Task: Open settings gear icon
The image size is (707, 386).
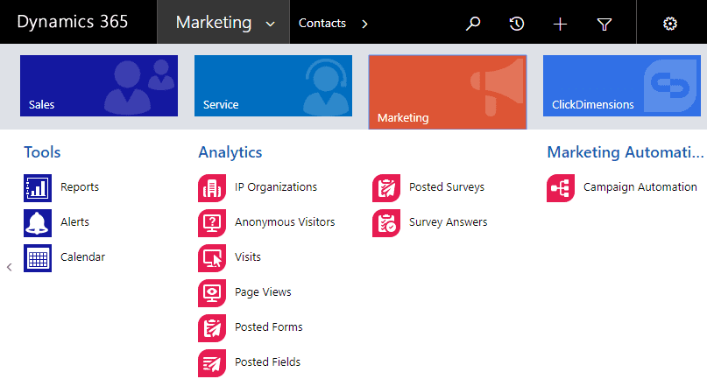Action: [x=670, y=24]
